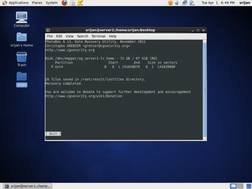Open the network connection icon
Image resolution: width=252 pixels, height=189 pixels.
click(x=185, y=3)
